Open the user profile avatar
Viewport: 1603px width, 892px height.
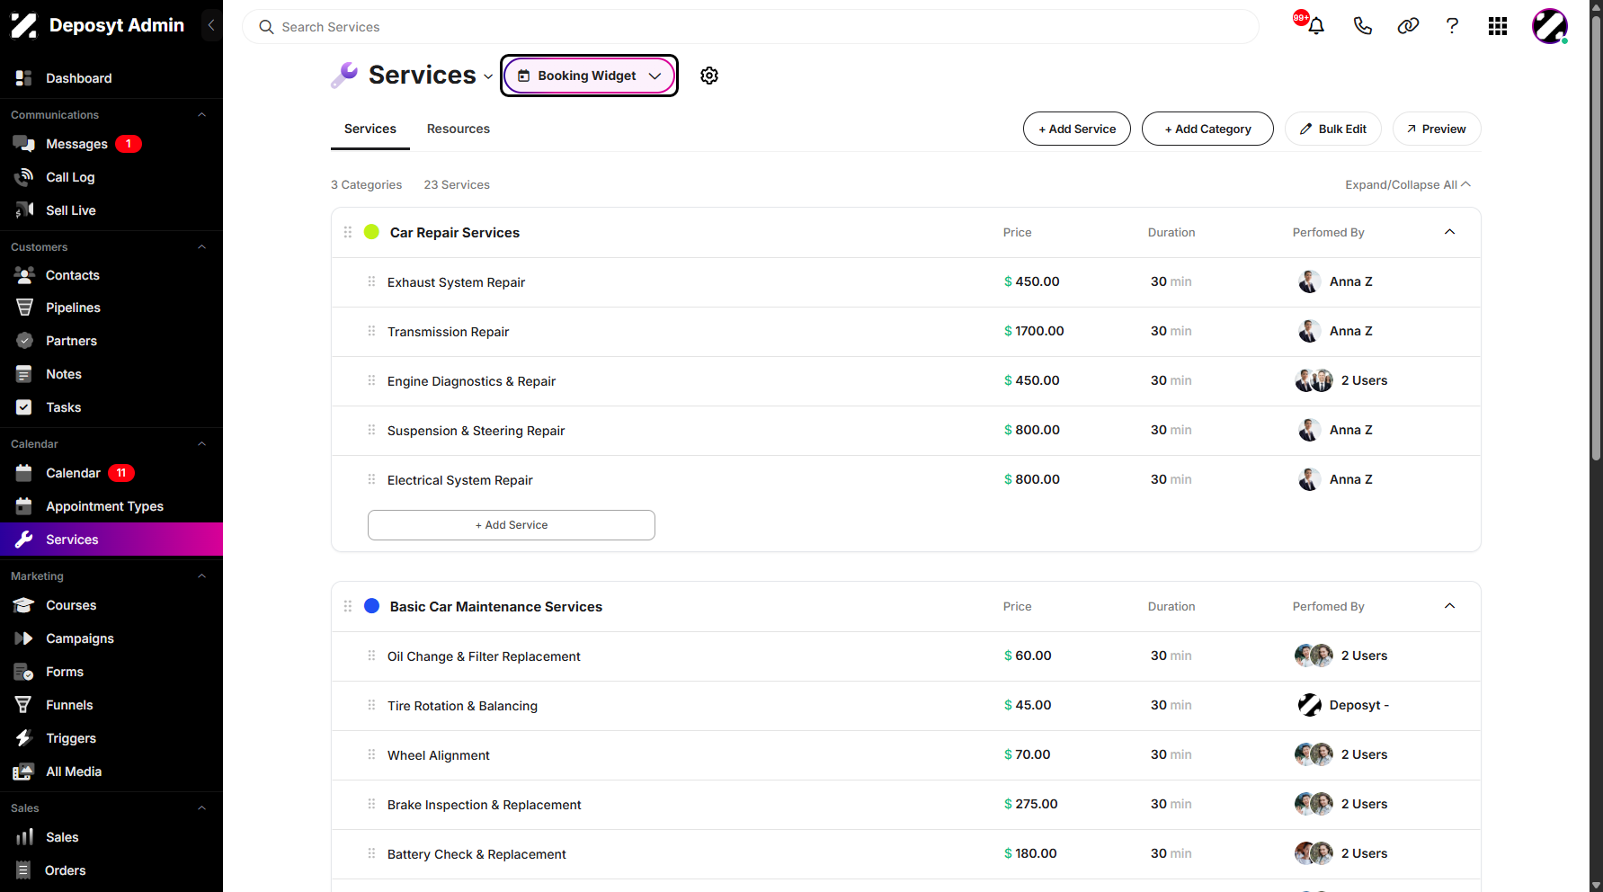[1550, 26]
